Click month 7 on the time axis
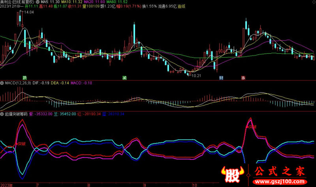The image size is (316, 187). click(38, 185)
